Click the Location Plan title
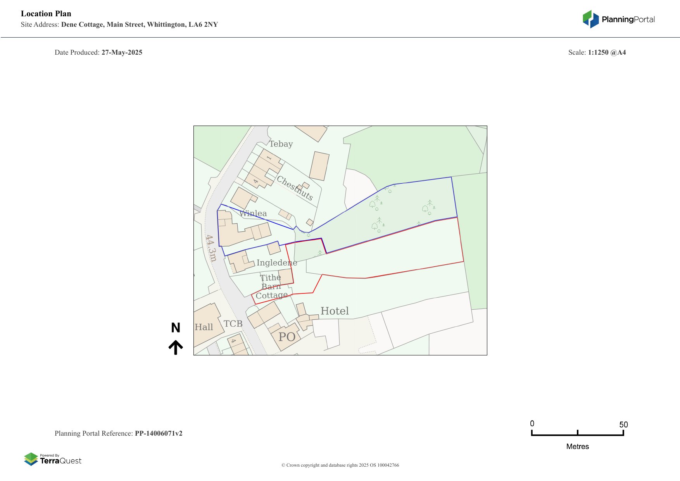The width and height of the screenshot is (680, 481). point(46,14)
